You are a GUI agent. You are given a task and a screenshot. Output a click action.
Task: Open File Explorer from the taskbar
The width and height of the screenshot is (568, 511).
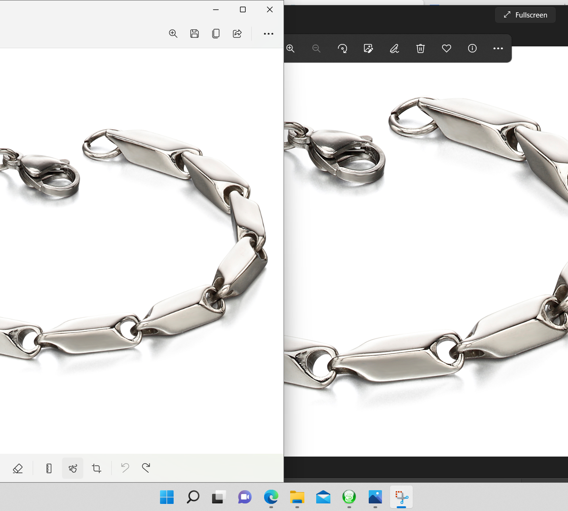[x=297, y=497]
